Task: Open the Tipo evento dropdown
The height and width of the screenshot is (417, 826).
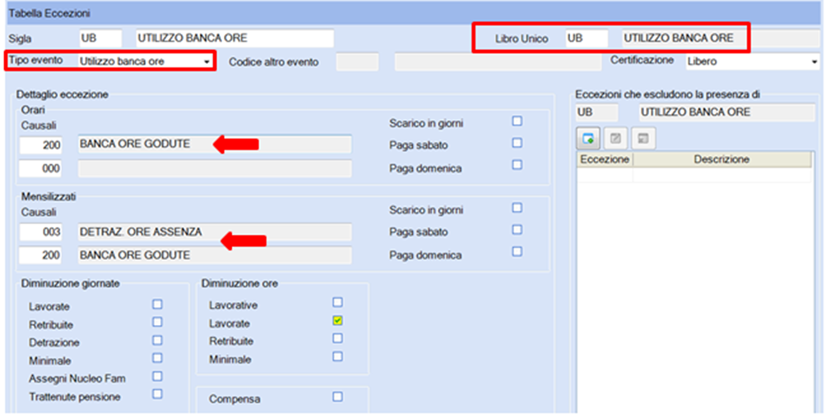Action: tap(206, 62)
